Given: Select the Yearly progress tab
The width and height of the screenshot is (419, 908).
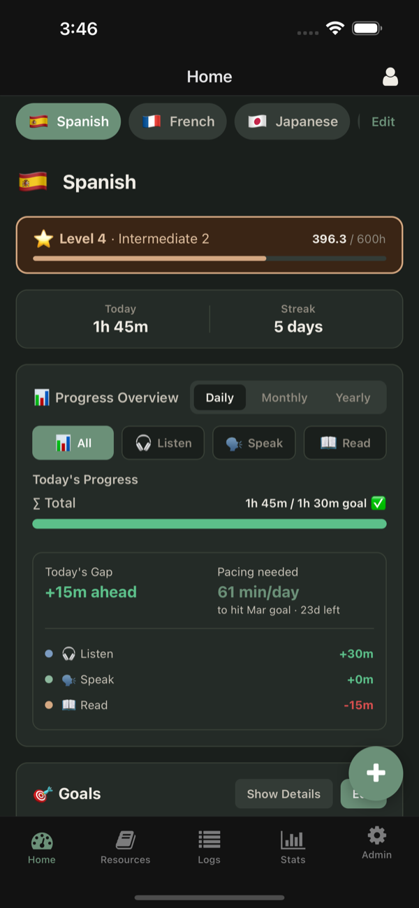Looking at the screenshot, I should click(353, 397).
